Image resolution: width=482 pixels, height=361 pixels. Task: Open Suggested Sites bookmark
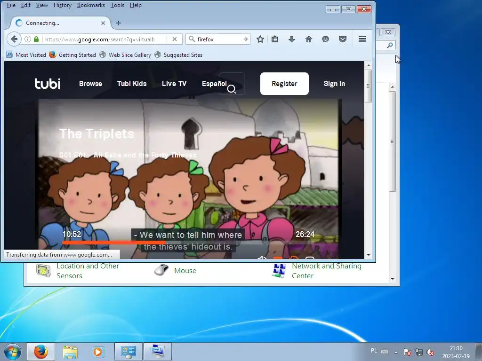(x=178, y=55)
